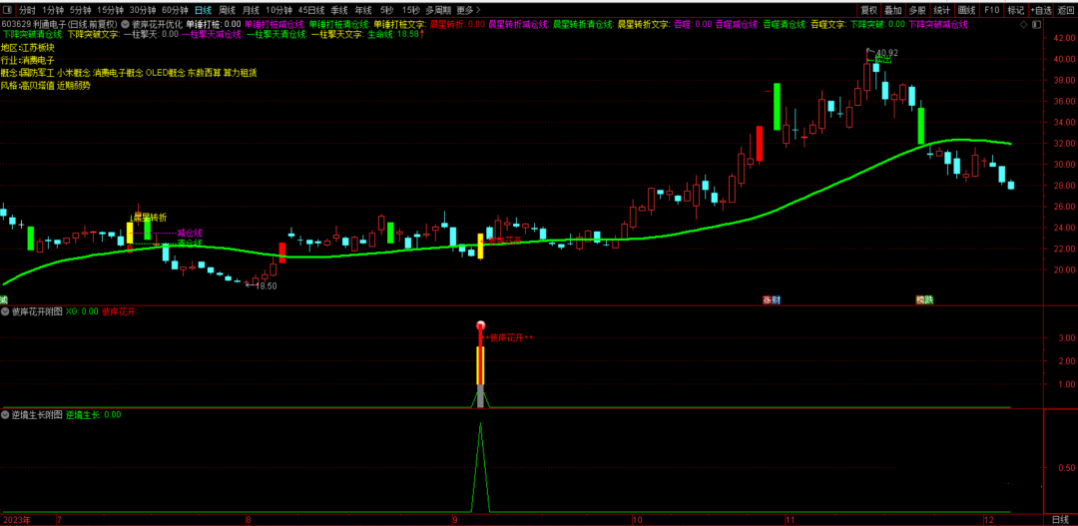Click the green moving average line
This screenshot has width=1078, height=526.
(x=699, y=229)
